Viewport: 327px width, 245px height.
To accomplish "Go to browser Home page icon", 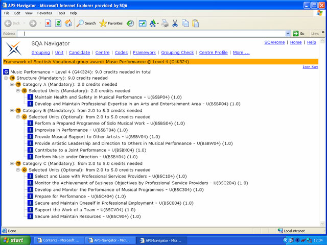I will click(x=68, y=23).
